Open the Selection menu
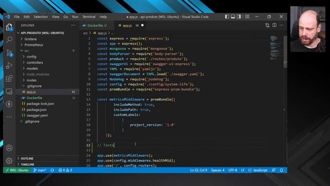 point(41,17)
